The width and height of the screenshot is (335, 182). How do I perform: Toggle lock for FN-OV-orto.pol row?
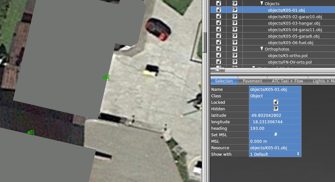click(x=219, y=62)
